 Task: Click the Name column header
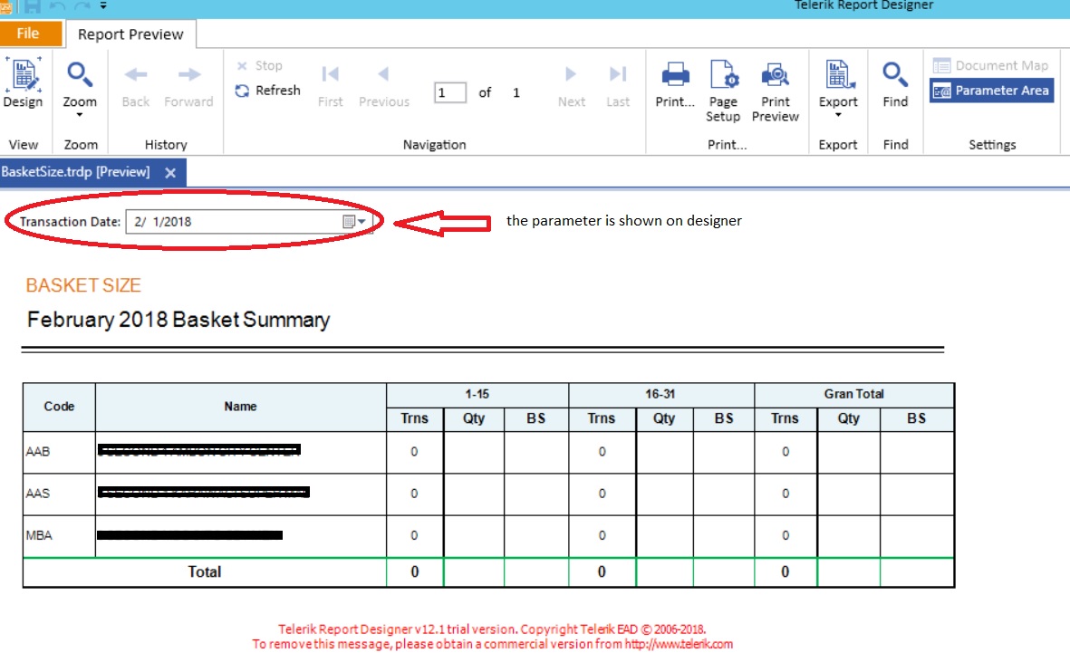[x=240, y=407]
